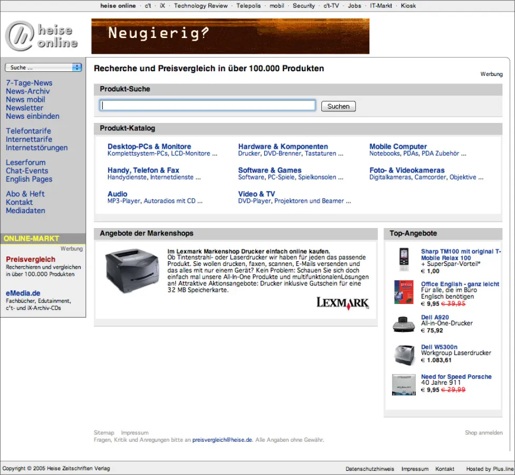Open Sharp TM100 offer link

461,254
